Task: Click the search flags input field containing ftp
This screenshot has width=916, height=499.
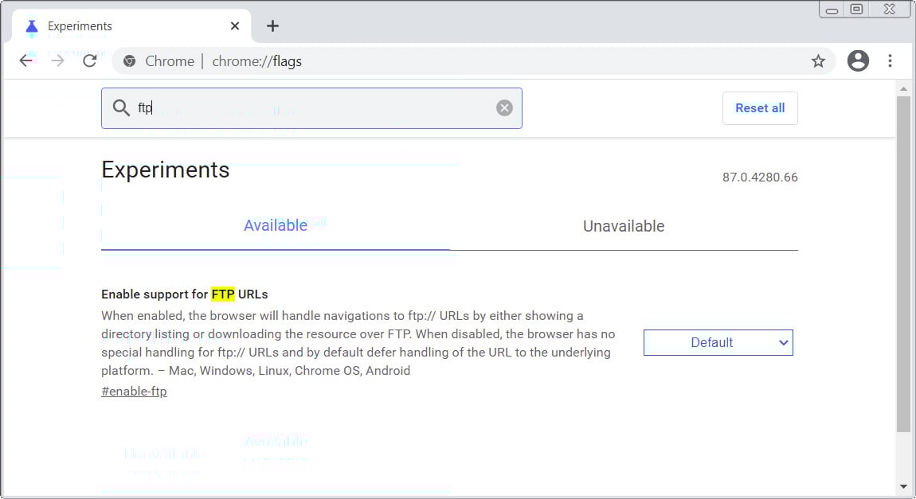Action: tap(311, 108)
